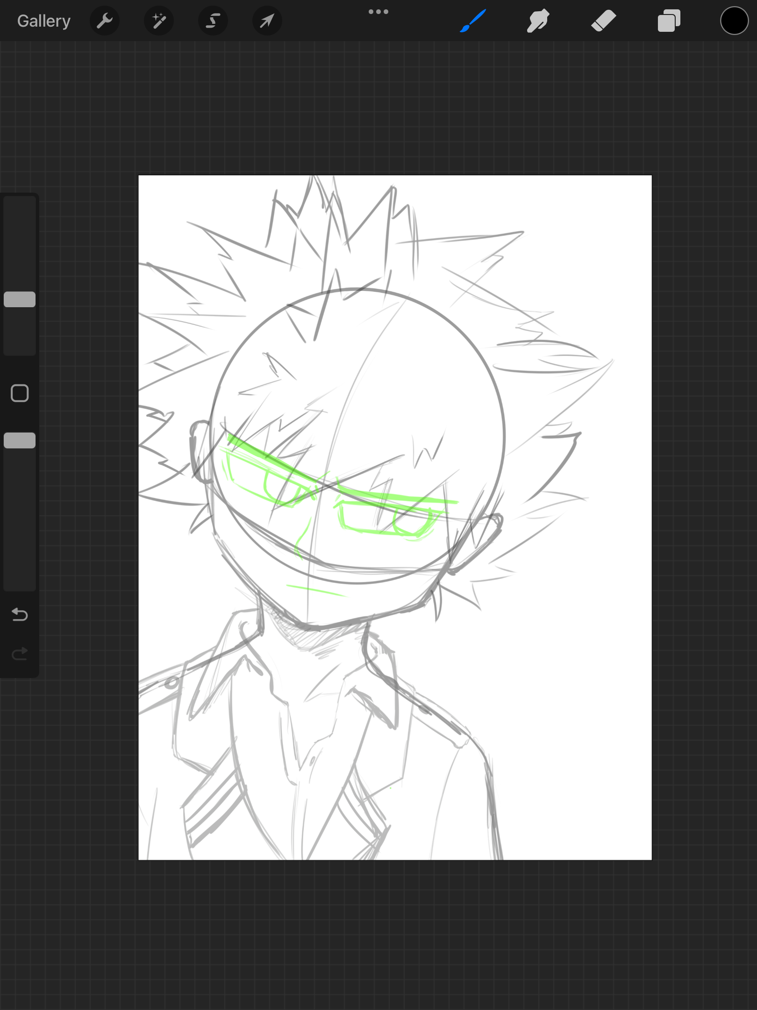The height and width of the screenshot is (1010, 757).
Task: Select the Brush tool
Action: point(473,21)
